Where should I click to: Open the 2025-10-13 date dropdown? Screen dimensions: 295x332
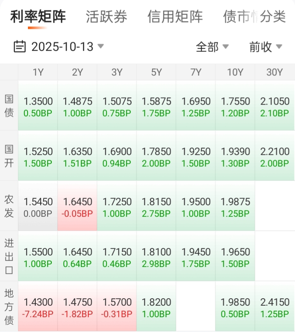[x=63, y=46]
